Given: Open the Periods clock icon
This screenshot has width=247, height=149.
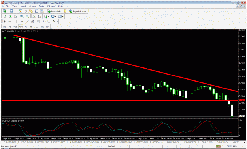Looking at the screenshot, I should click(x=53, y=16).
